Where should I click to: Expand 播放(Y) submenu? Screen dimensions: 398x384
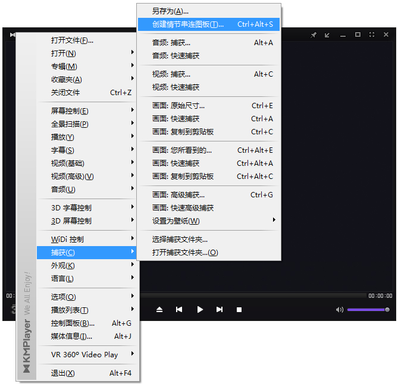click(x=86, y=137)
